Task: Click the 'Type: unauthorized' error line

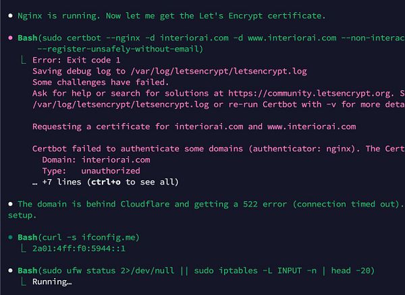Action: pos(91,171)
